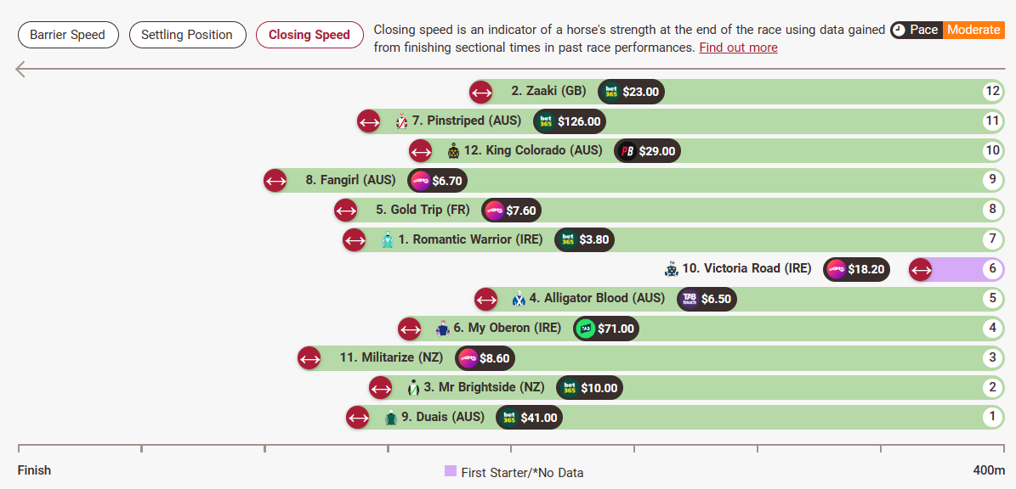Viewport: 1016px width, 489px height.
Task: Click the purple First Starter legend swatch
Action: tap(451, 471)
